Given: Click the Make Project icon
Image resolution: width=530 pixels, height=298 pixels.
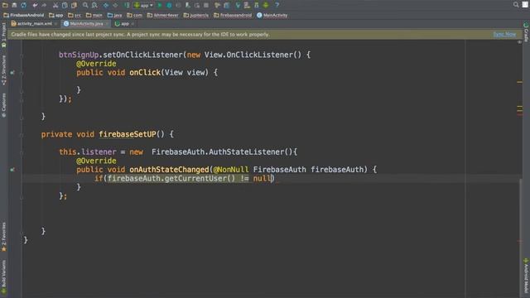Looking at the screenshot, I should (x=127, y=5).
